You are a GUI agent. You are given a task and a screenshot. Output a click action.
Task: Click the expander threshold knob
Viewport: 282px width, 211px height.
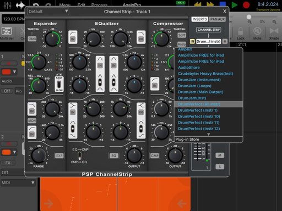(x=52, y=39)
